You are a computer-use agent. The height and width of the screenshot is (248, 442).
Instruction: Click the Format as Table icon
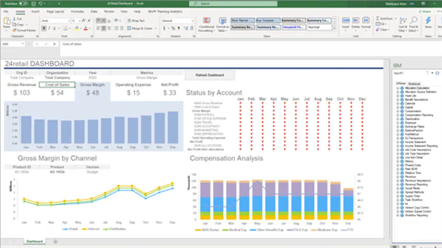222,21
